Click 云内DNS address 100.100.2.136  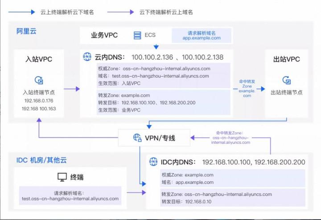coord(152,57)
